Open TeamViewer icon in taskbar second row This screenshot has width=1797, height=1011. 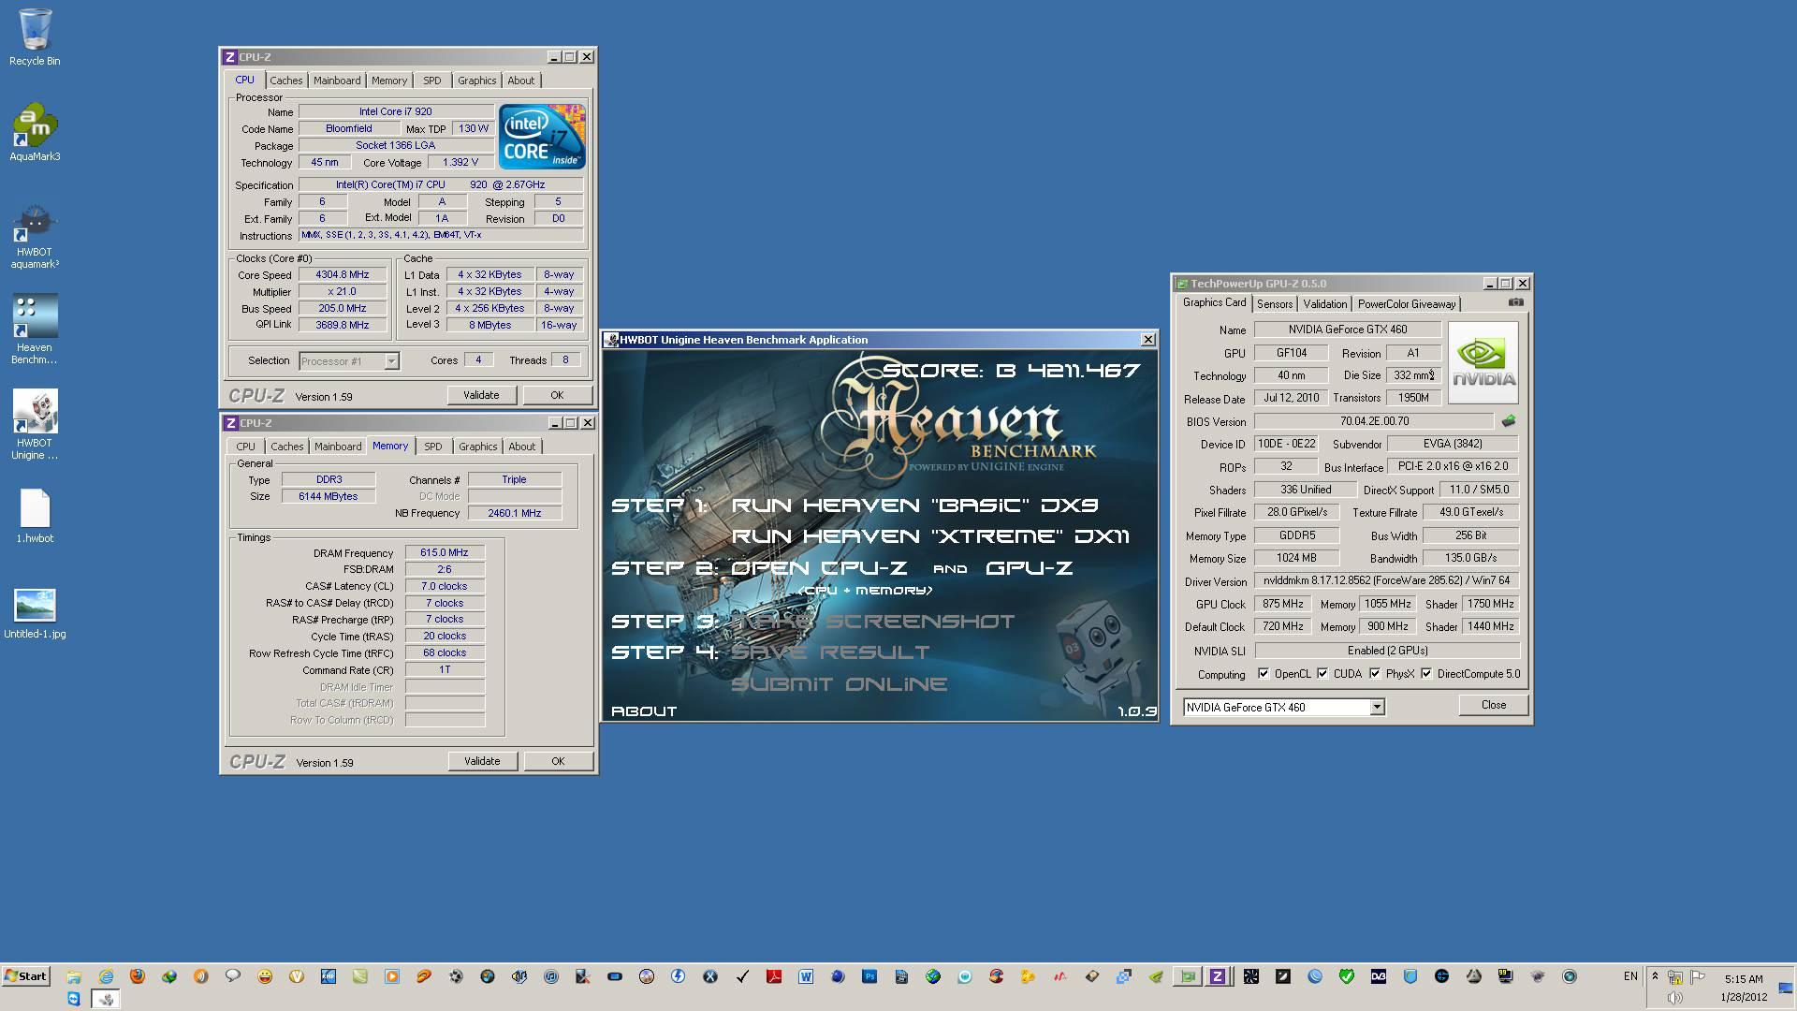coord(74,999)
